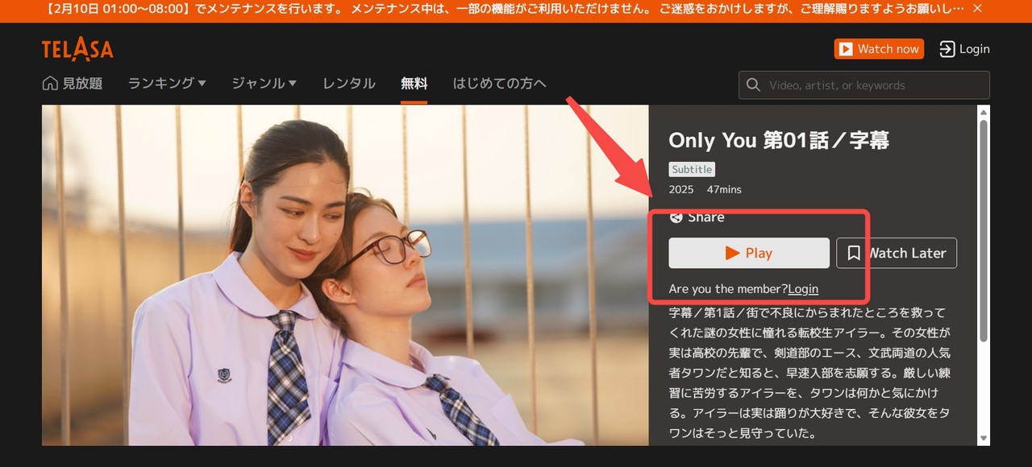1032x467 pixels.
Task: Open the レンタル section
Action: [348, 82]
